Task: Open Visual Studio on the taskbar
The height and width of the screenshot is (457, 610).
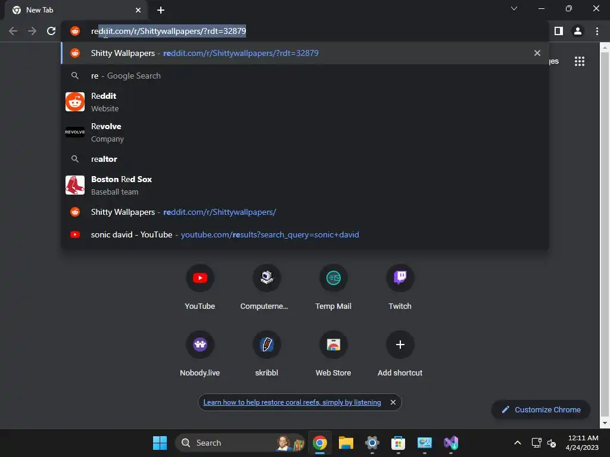Action: pyautogui.click(x=451, y=443)
